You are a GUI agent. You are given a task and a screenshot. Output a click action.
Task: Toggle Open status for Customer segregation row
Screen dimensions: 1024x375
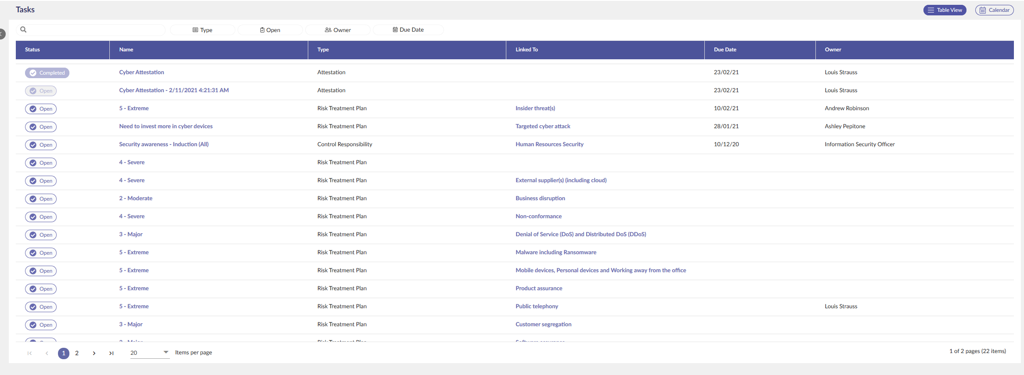tap(41, 325)
